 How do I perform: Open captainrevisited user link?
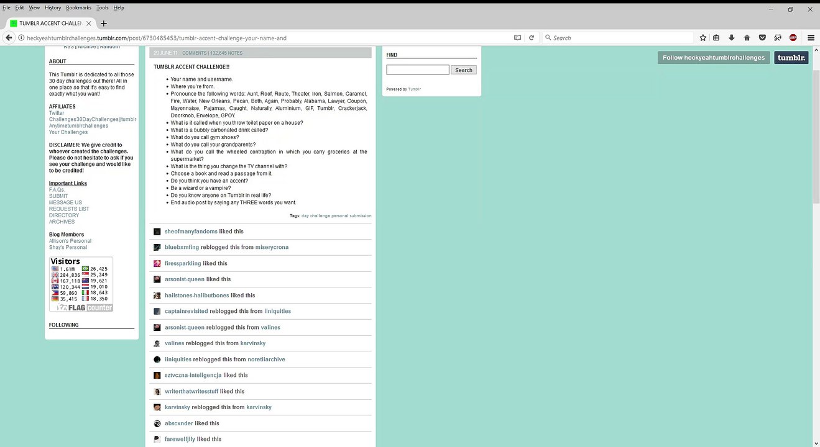click(187, 311)
